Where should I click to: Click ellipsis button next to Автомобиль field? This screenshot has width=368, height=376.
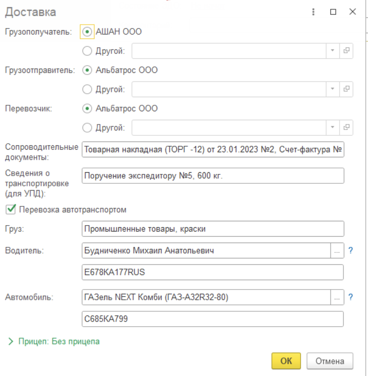(337, 298)
